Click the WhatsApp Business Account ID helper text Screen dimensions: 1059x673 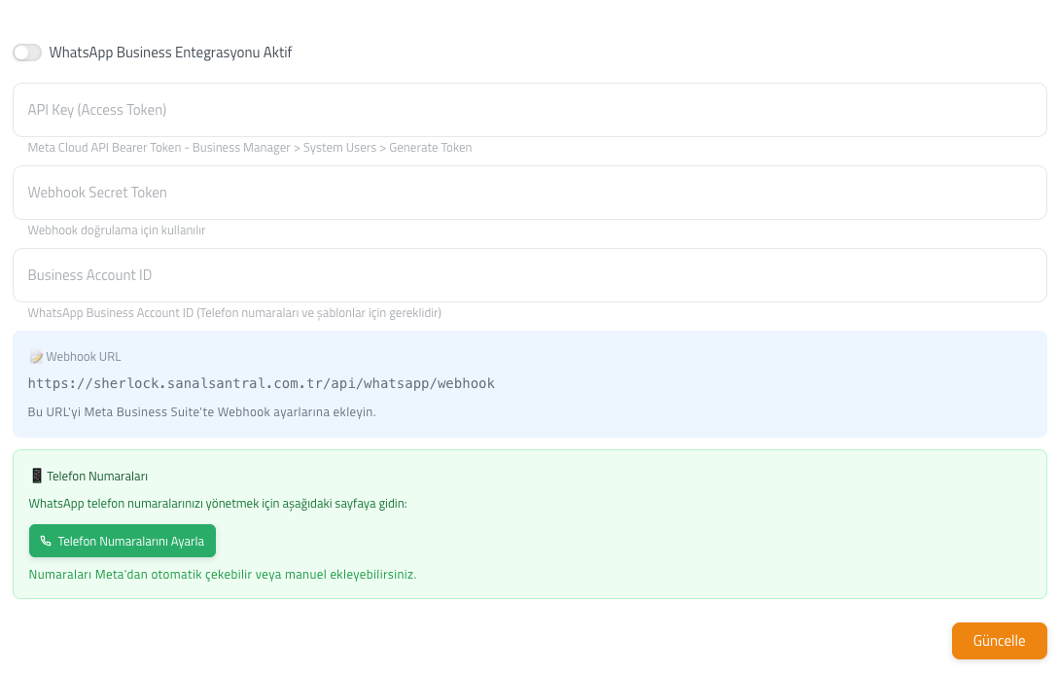click(234, 313)
